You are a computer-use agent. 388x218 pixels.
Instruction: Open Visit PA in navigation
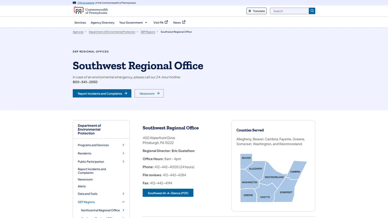pyautogui.click(x=161, y=22)
